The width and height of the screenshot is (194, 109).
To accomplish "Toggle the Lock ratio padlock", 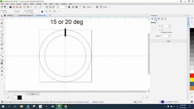I will pos(42,12).
